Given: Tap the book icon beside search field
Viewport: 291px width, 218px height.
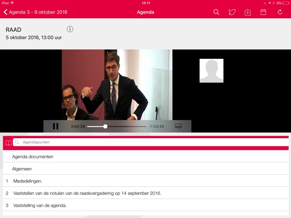Looking at the screenshot, I should click(x=9, y=142).
